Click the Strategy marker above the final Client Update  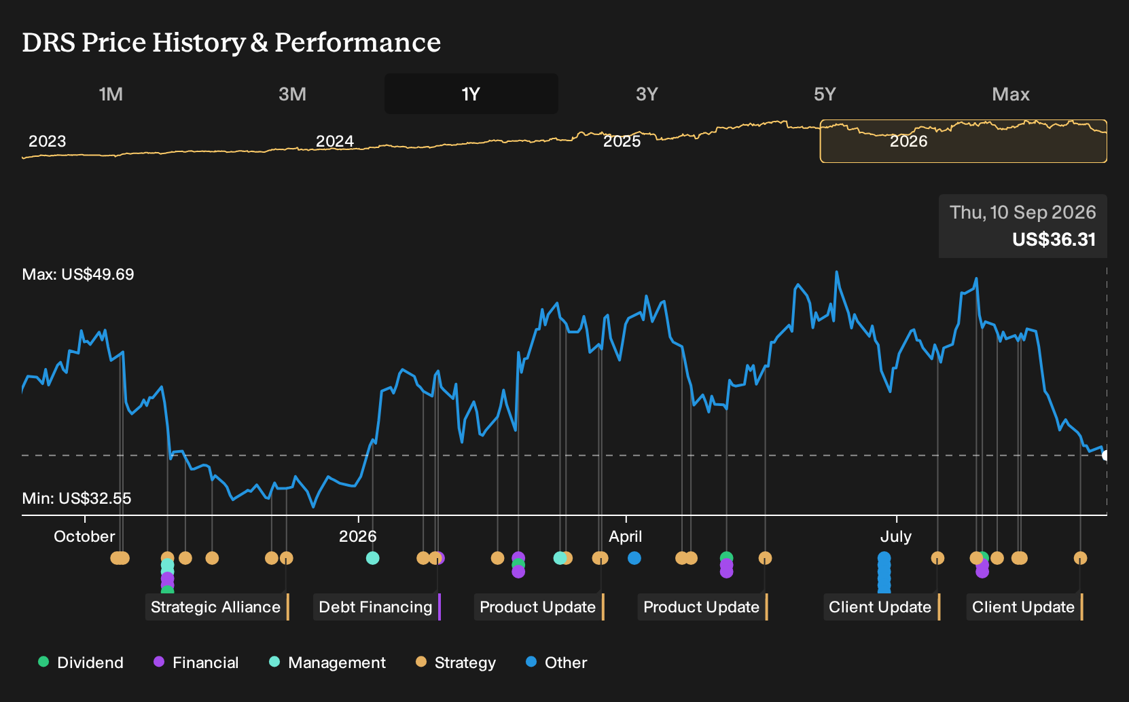pyautogui.click(x=1080, y=558)
